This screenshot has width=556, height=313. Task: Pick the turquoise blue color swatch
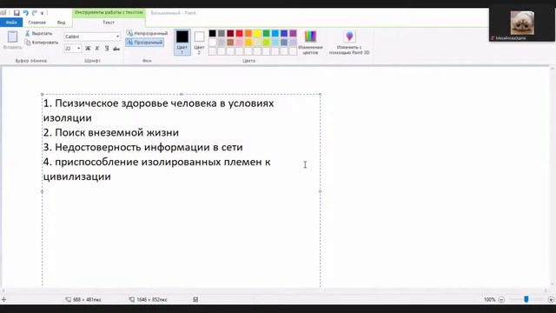[x=275, y=33]
